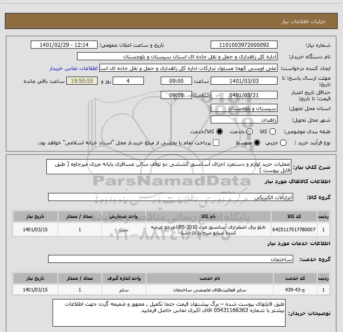Click the delivery province field سیستان و بلوچستان
The width and height of the screenshot is (343, 332).
244,108
